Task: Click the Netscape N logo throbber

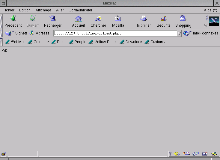Action: pos(214,21)
